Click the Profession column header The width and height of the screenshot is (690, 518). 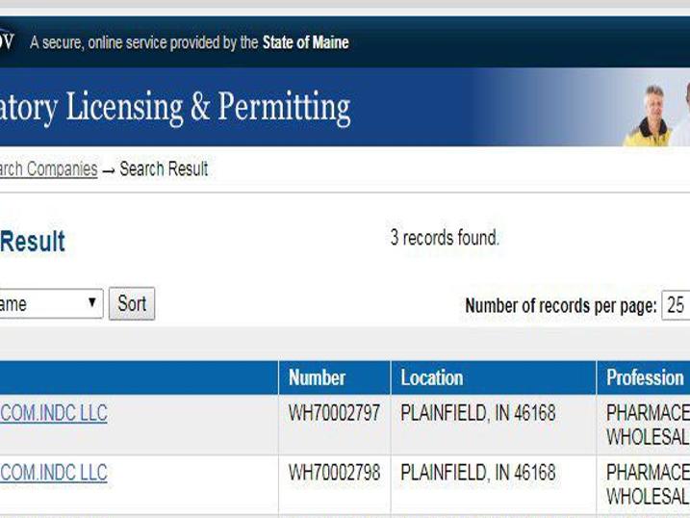(x=644, y=378)
